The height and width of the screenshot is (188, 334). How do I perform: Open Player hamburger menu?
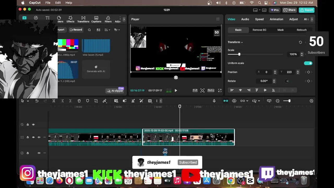[x=218, y=19]
